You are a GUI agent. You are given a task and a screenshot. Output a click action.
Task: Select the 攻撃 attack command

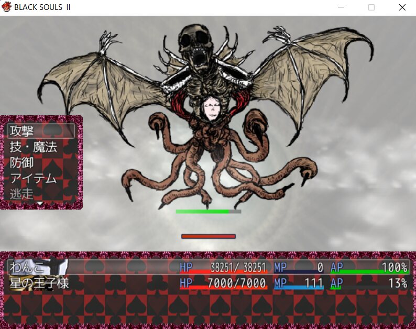41,131
